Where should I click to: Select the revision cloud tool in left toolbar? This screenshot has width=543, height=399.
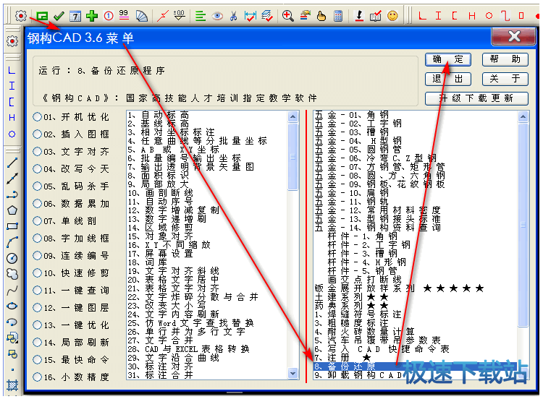coord(12,274)
